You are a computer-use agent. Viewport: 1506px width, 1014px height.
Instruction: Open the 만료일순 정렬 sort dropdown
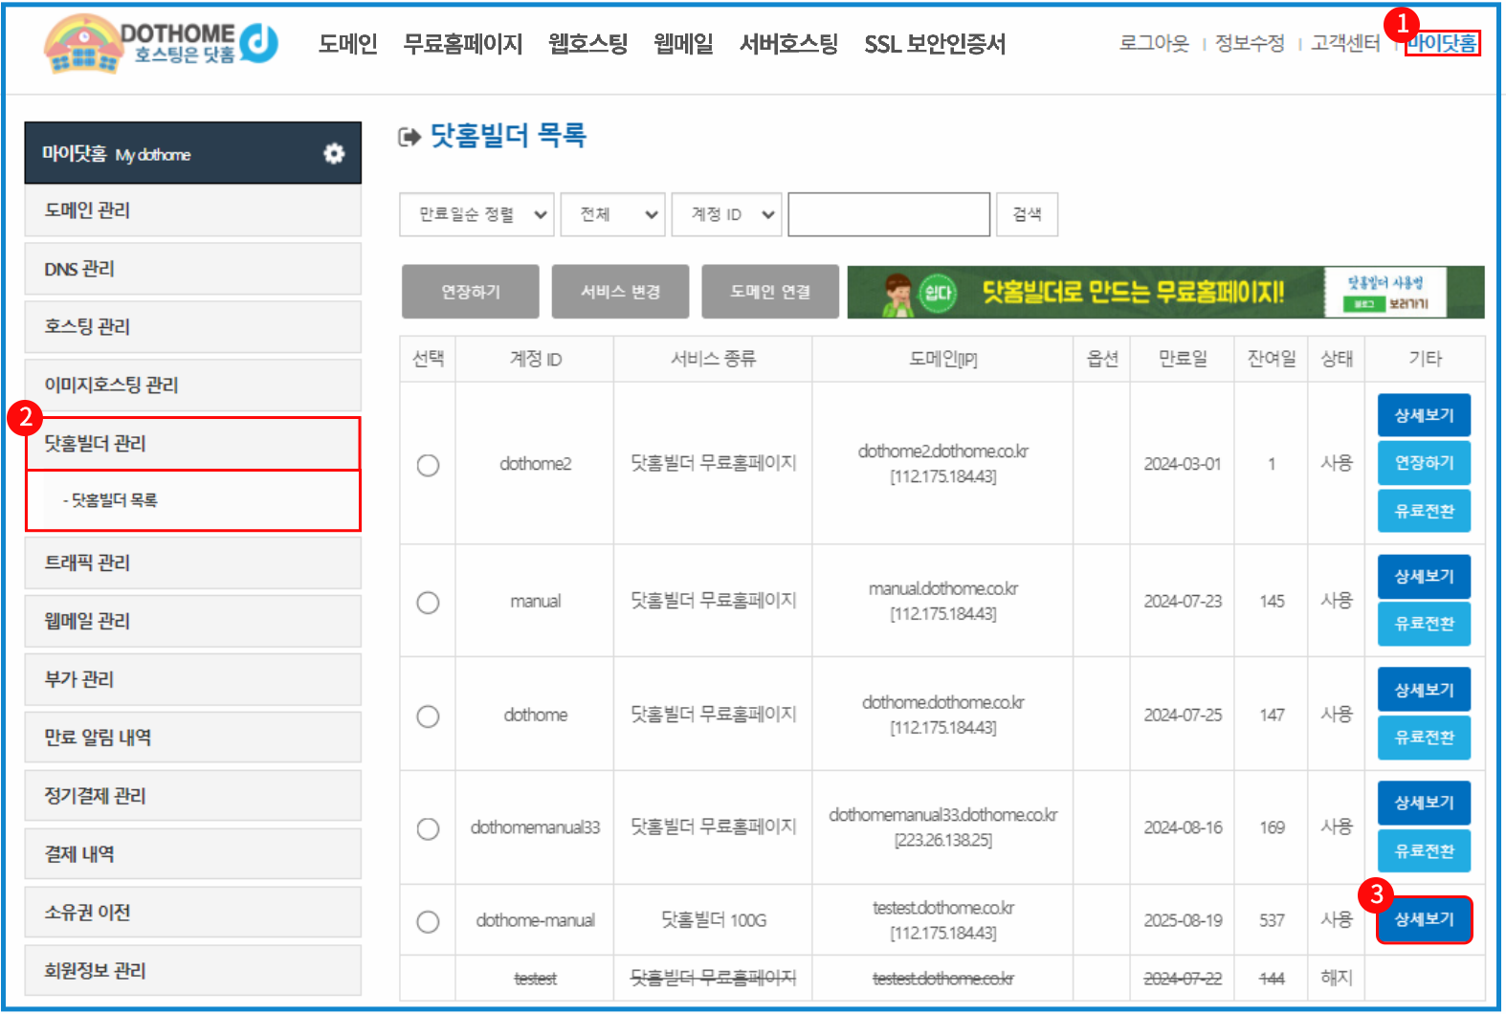point(476,214)
